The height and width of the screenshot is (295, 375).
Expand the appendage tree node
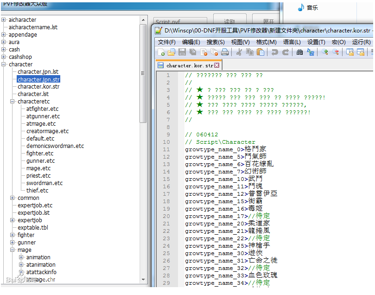[3, 34]
